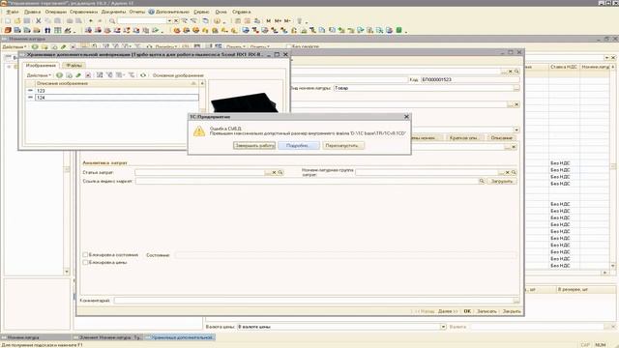The width and height of the screenshot is (619, 348).
Task: Switch to the Изображения tab
Action: pos(41,65)
